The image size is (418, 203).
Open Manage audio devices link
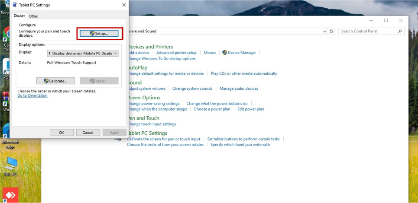239,89
